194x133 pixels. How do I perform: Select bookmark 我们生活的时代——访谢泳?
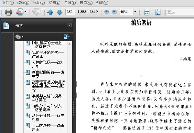click(48, 54)
